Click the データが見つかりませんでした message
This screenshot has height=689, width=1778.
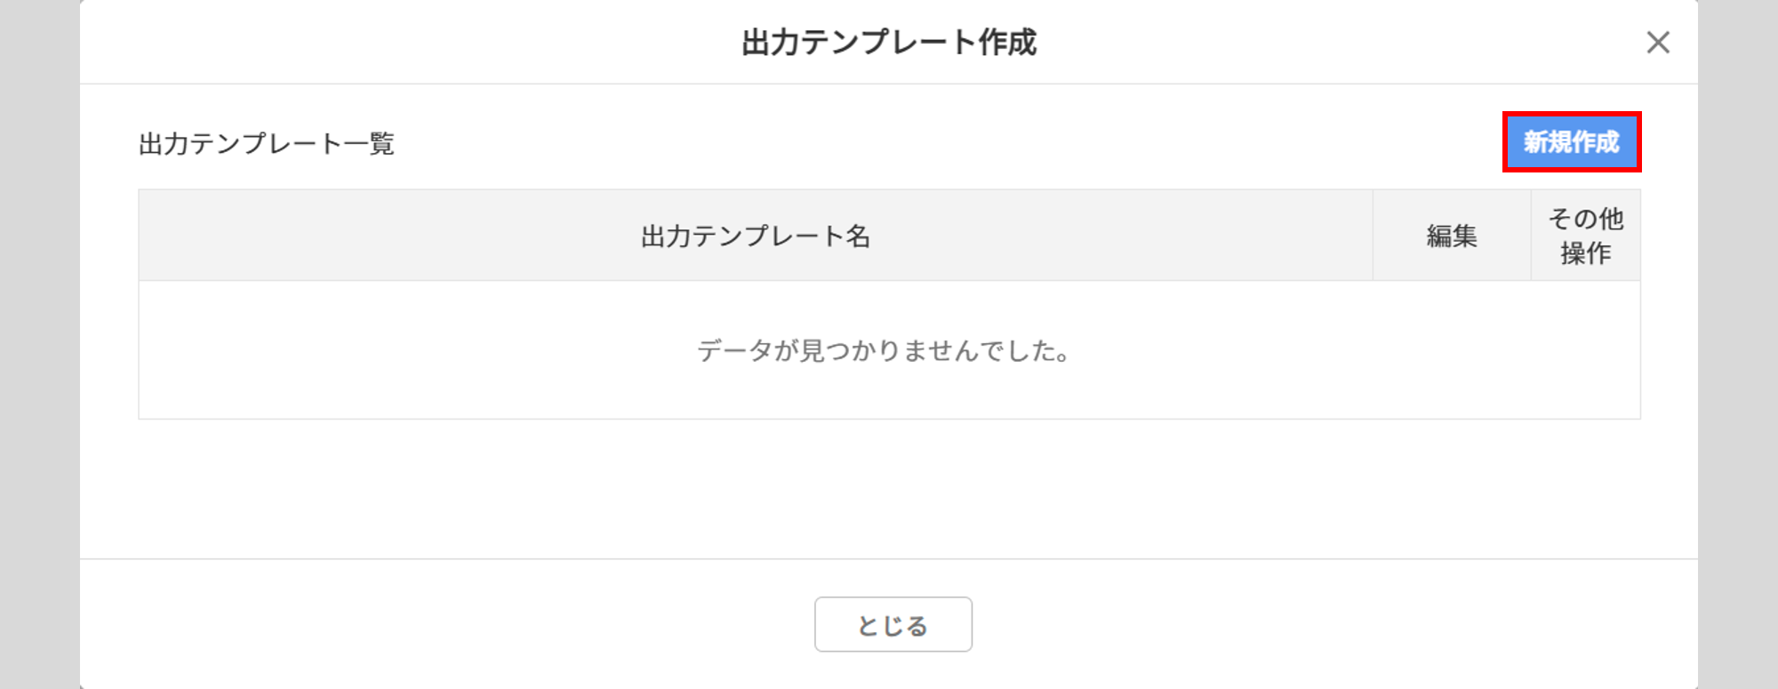[x=884, y=350]
